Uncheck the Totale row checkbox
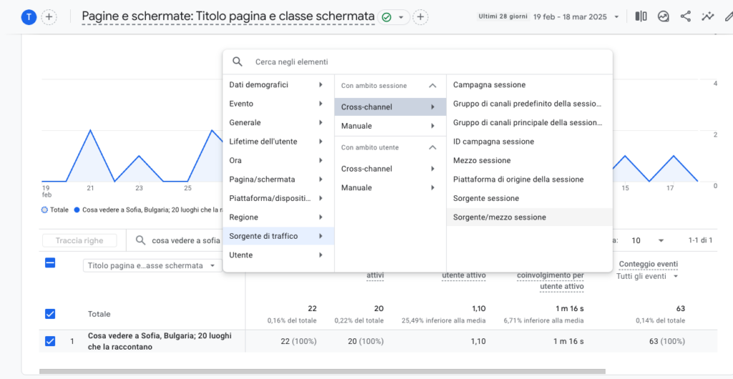Image resolution: width=733 pixels, height=379 pixels. click(50, 313)
